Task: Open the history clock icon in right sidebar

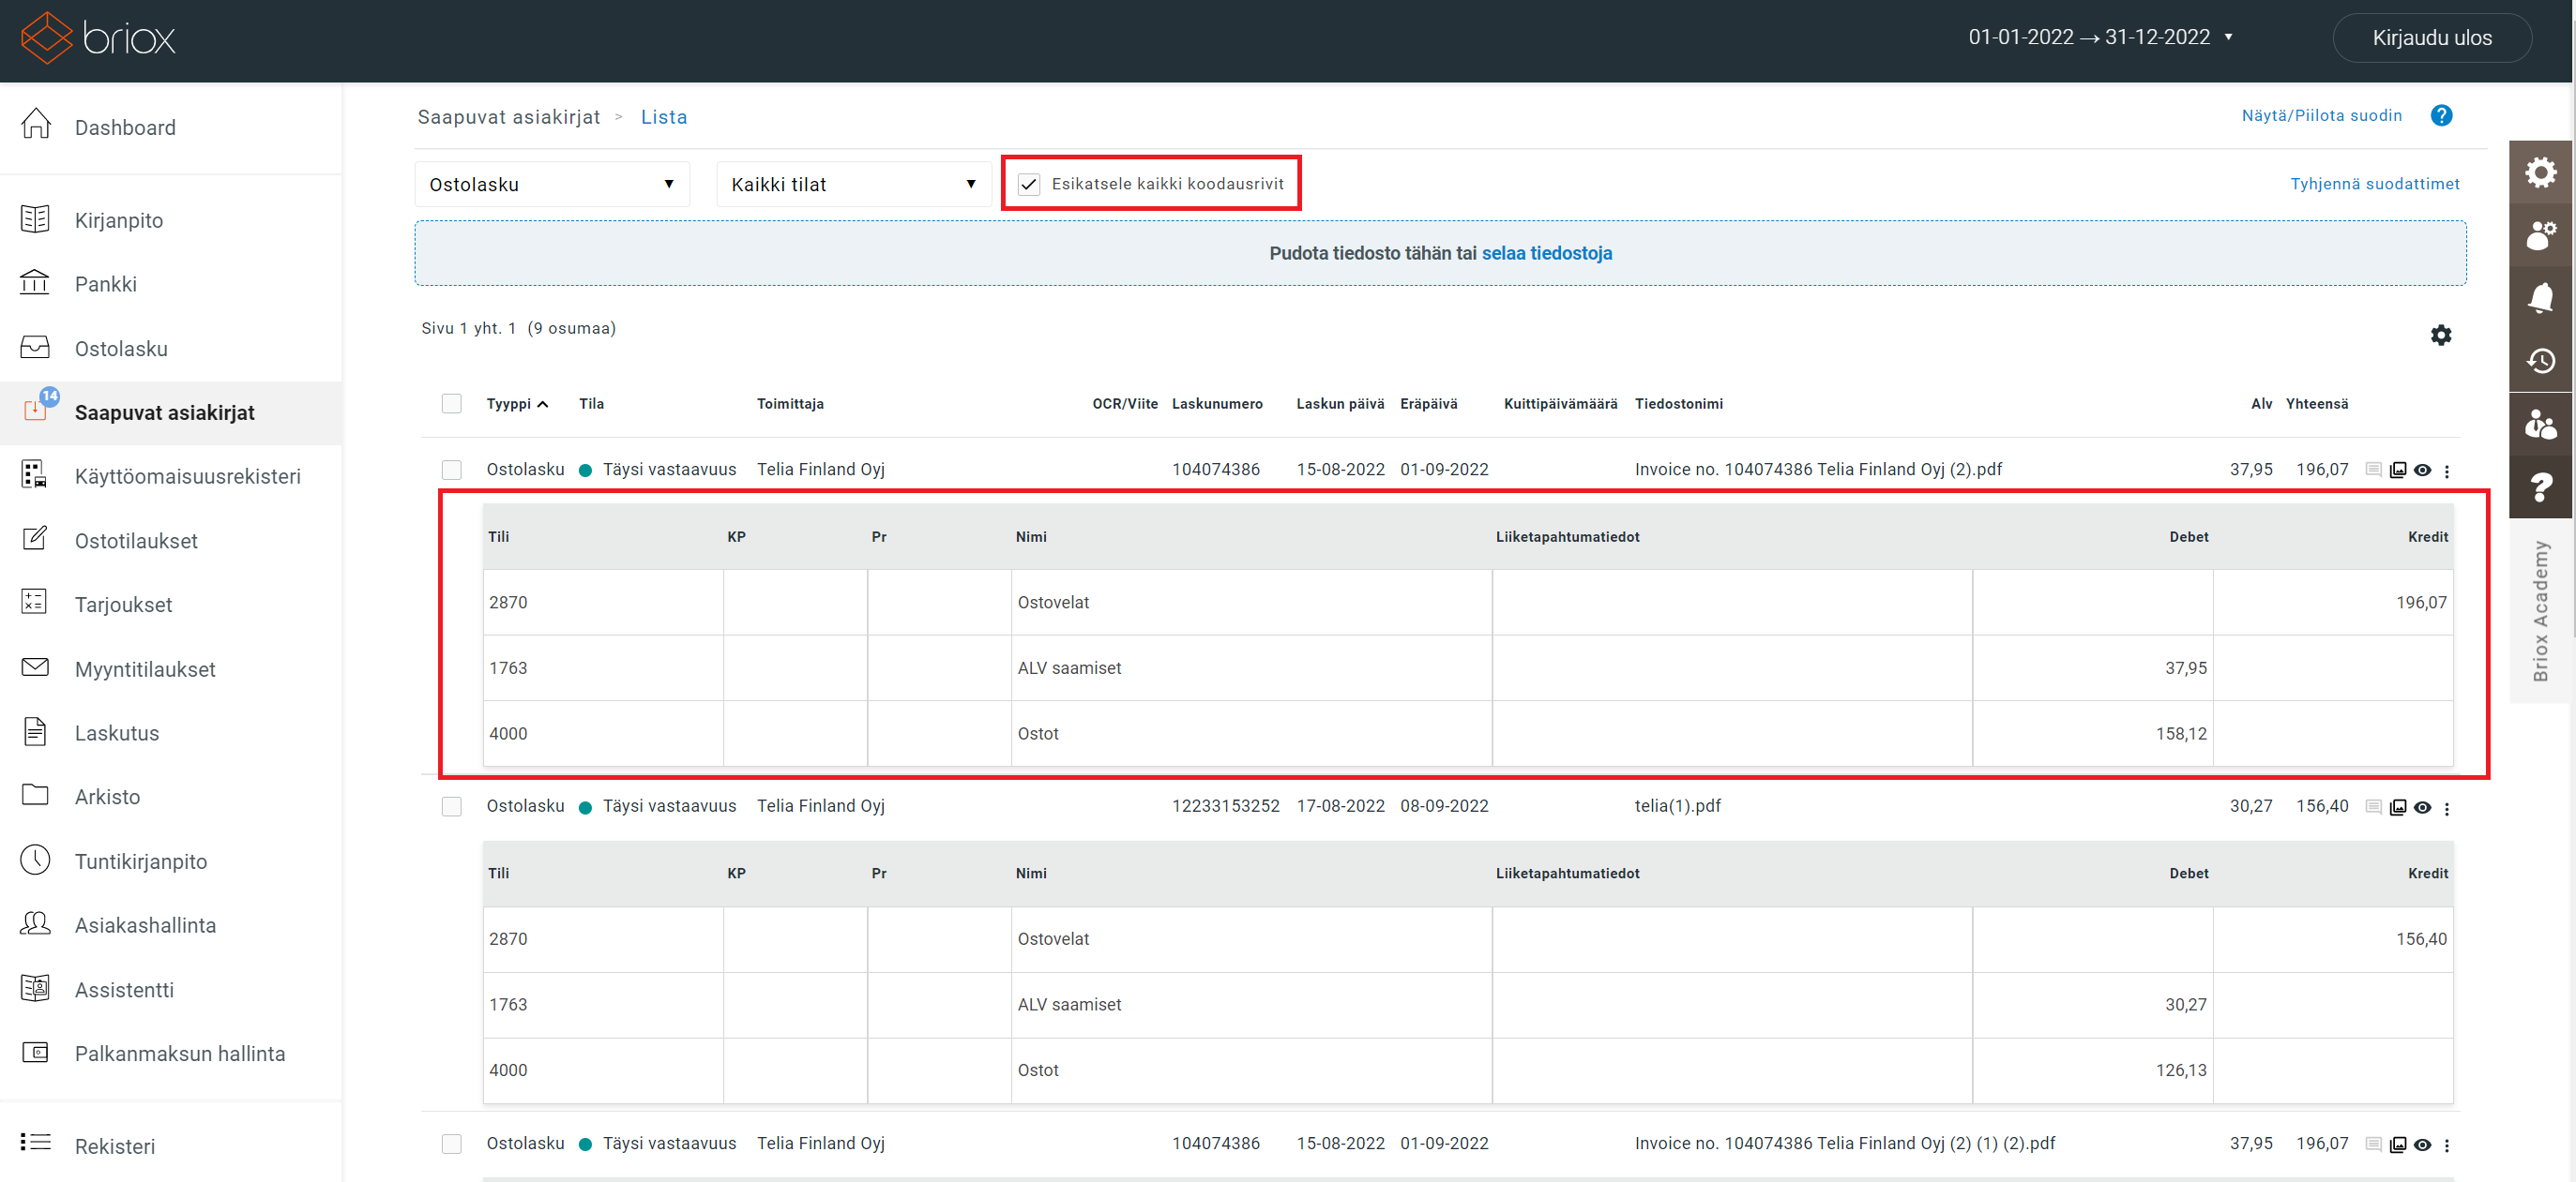Action: point(2540,361)
